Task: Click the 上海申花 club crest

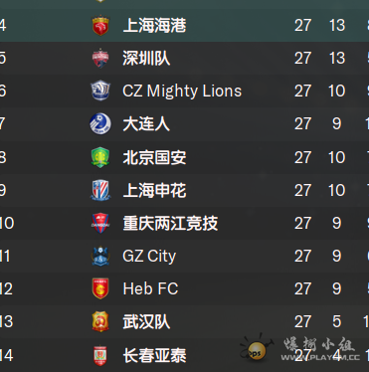Action: [x=100, y=190]
